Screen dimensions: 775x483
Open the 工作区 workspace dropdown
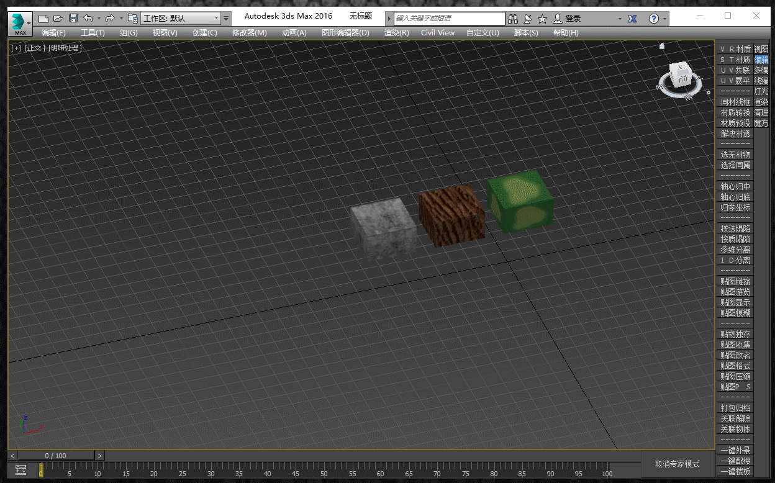pyautogui.click(x=181, y=19)
